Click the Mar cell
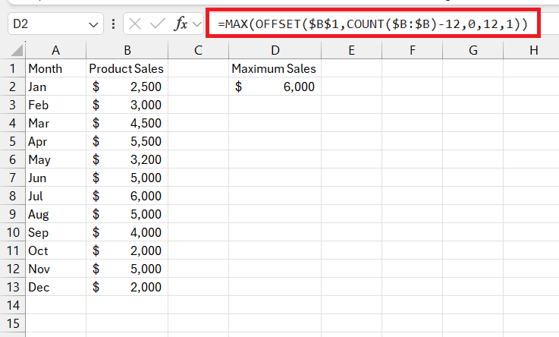The image size is (559, 337). click(55, 123)
